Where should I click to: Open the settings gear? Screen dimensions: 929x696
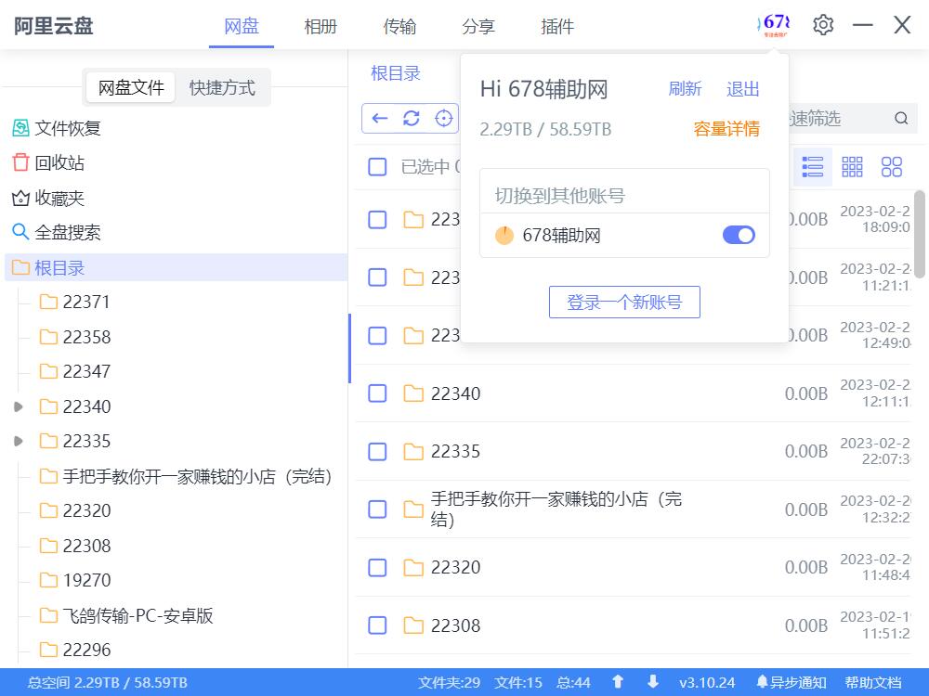(822, 25)
